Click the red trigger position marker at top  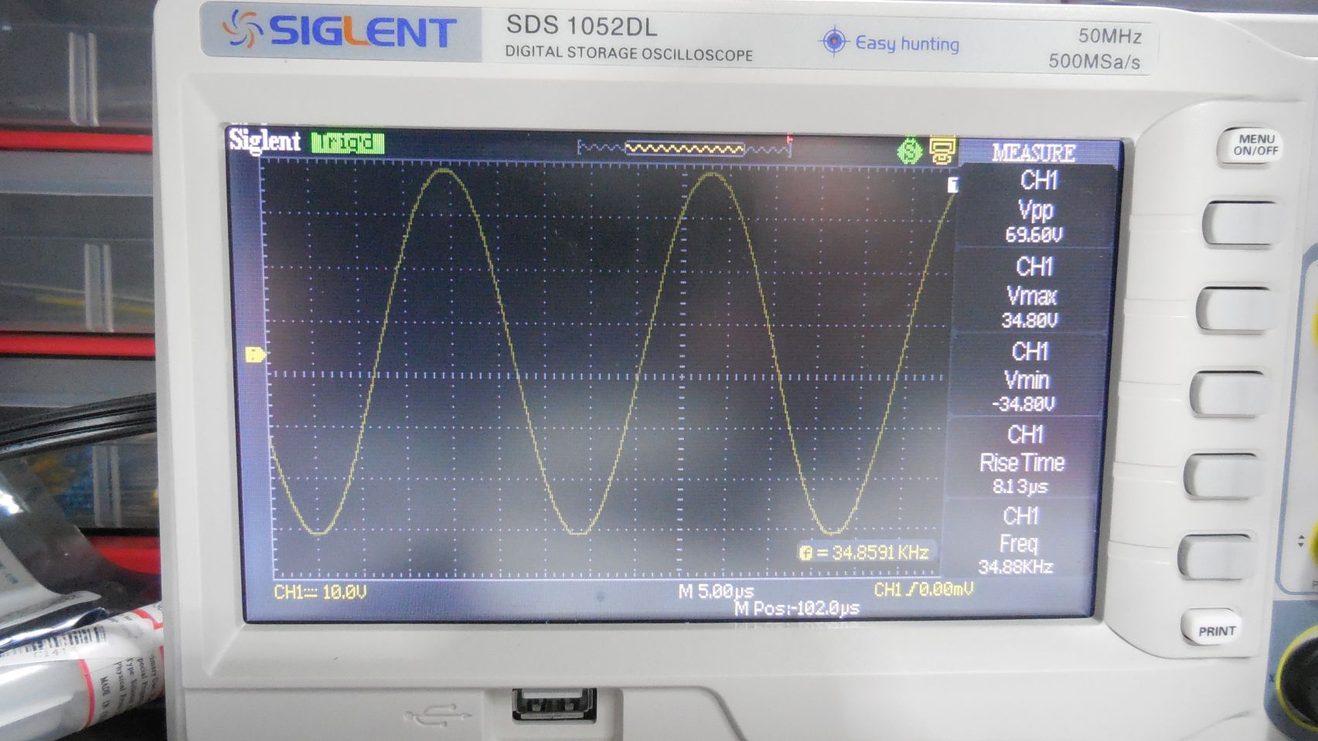coord(789,139)
